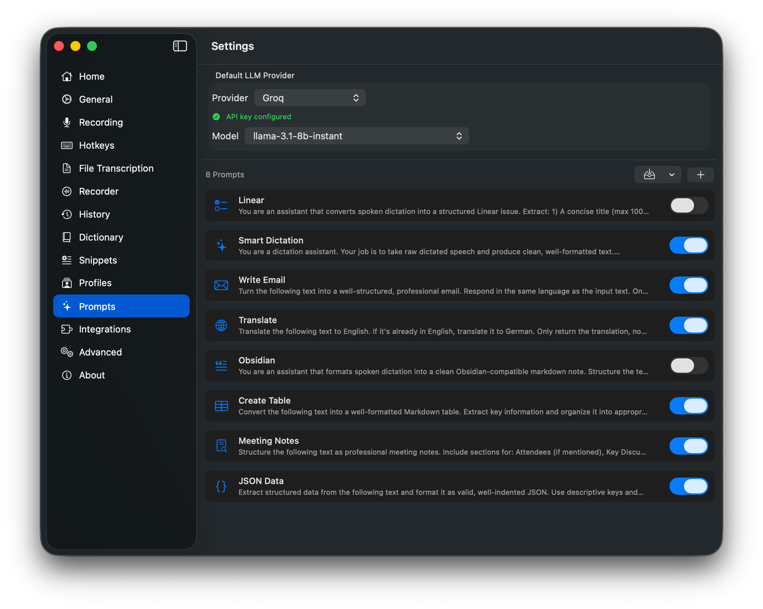Open the Provider dropdown

(310, 98)
